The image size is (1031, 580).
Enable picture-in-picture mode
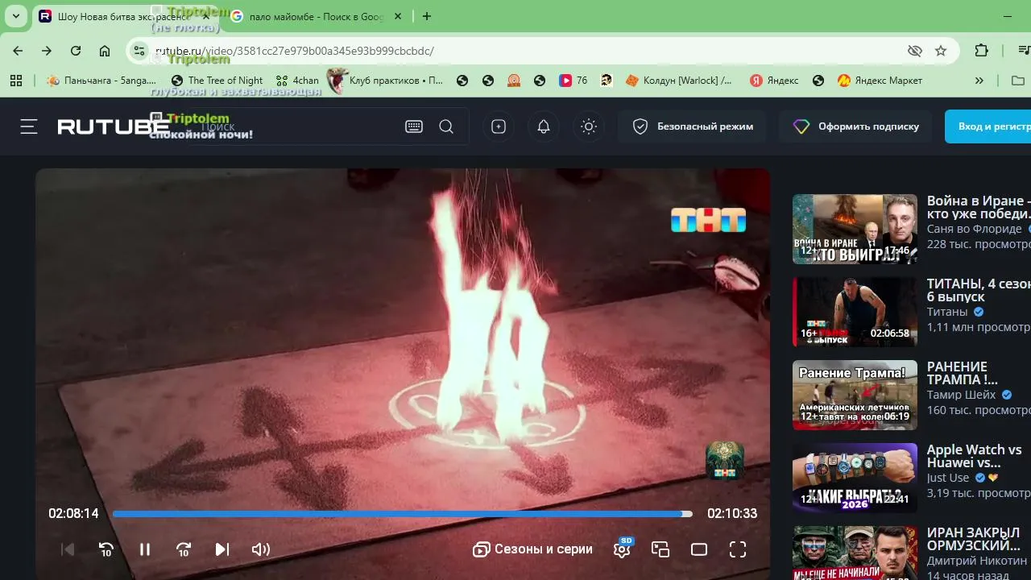pyautogui.click(x=660, y=549)
